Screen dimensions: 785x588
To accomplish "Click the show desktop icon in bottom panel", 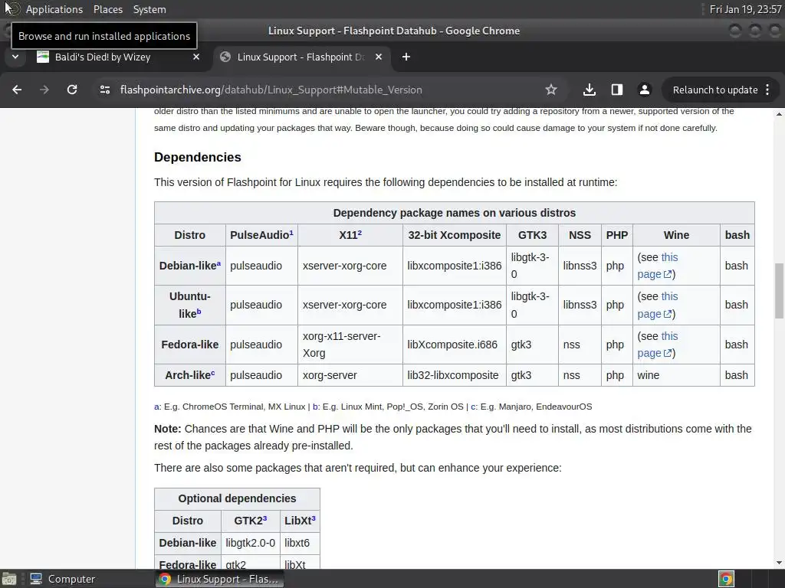I will [9, 579].
